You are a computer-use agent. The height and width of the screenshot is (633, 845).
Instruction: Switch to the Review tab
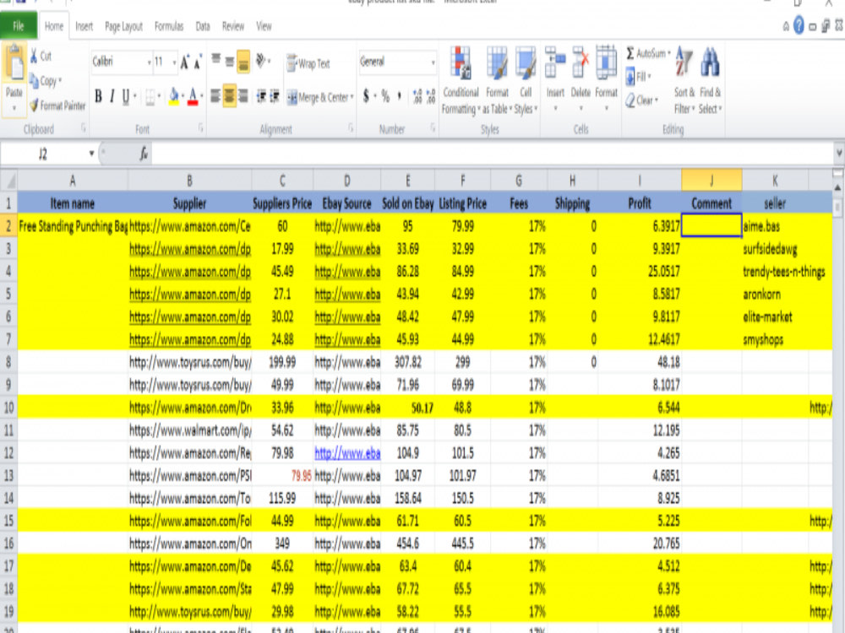click(x=233, y=26)
